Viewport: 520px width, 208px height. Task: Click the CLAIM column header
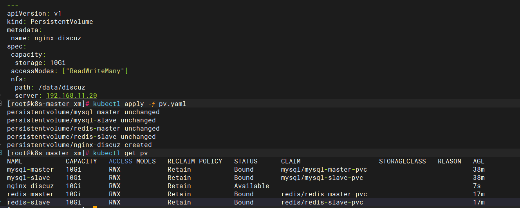pos(291,161)
